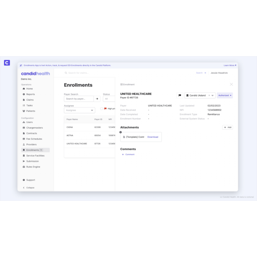
Task: Click the announcement icon in banner
Action: pyautogui.click(x=21, y=66)
